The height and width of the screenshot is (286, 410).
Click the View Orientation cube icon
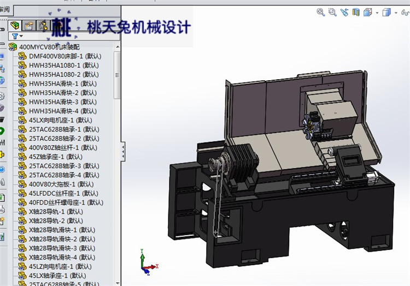click(368, 12)
